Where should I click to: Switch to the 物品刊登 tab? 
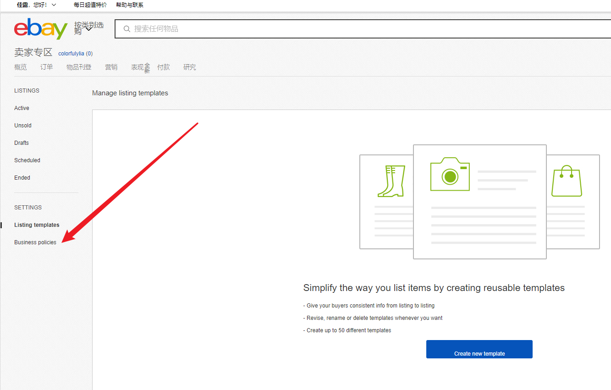pos(79,67)
